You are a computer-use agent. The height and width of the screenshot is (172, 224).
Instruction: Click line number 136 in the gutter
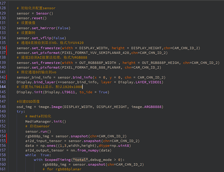tap(4, 48)
